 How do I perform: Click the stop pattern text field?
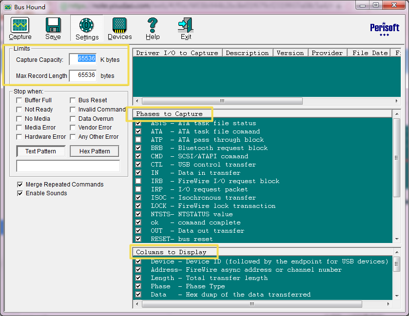[x=68, y=166]
